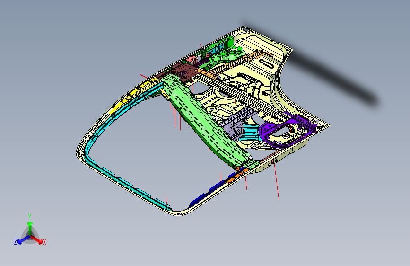Click the blue Z axis of the triad
The height and width of the screenshot is (266, 410).
click(24, 239)
